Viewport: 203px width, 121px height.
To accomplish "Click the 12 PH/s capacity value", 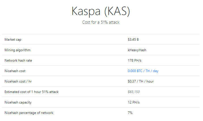I will point(134,102).
